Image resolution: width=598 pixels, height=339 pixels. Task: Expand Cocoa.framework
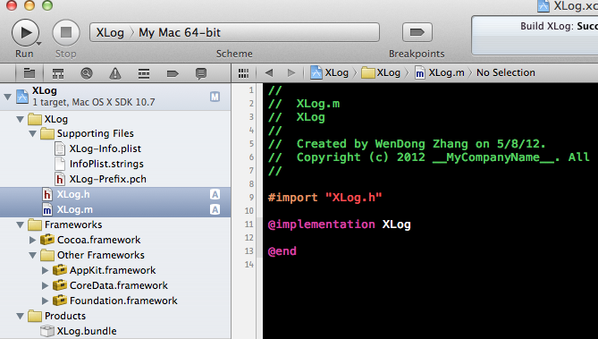33,240
